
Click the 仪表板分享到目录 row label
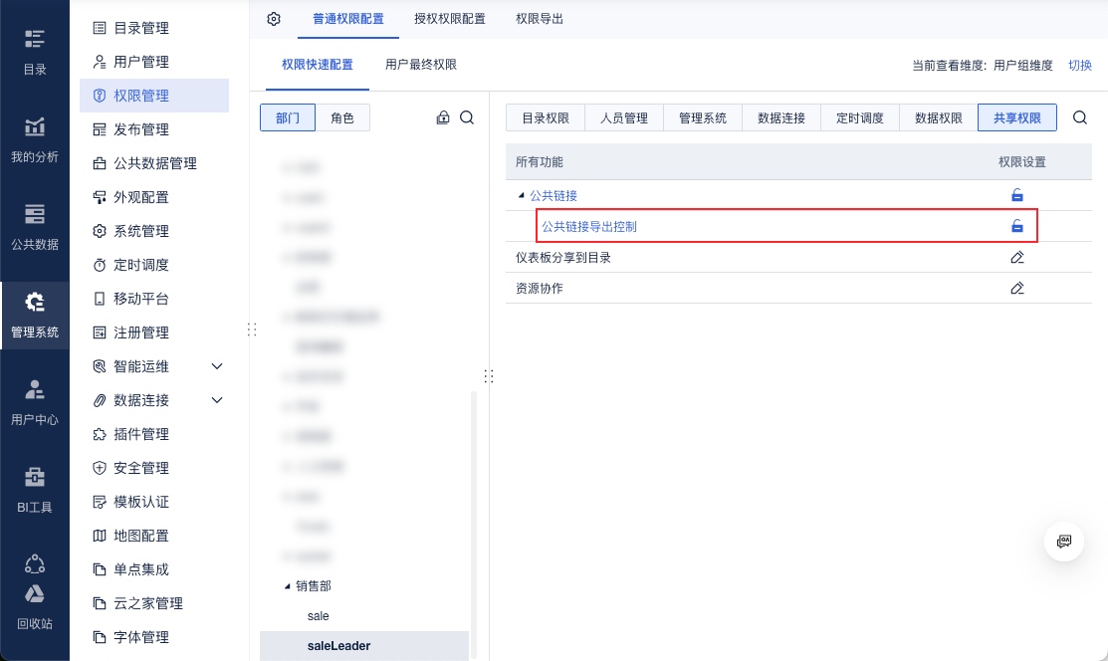563,258
